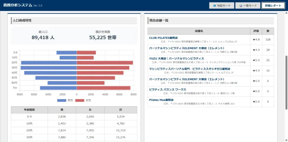Click review count 16
Screen dimensions: 288x142
click(x=268, y=71)
